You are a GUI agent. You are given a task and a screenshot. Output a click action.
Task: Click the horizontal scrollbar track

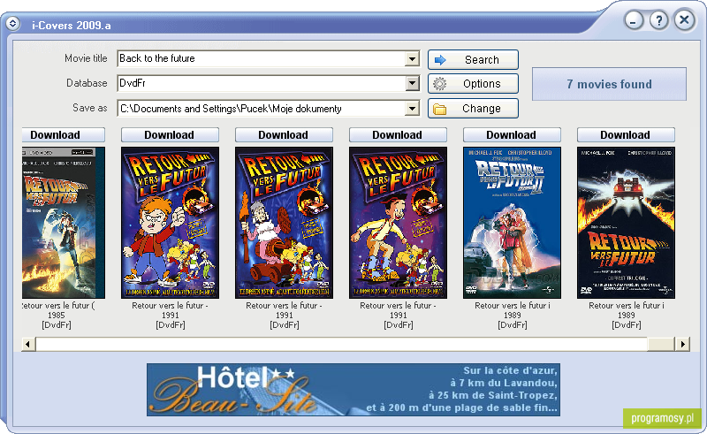341,344
